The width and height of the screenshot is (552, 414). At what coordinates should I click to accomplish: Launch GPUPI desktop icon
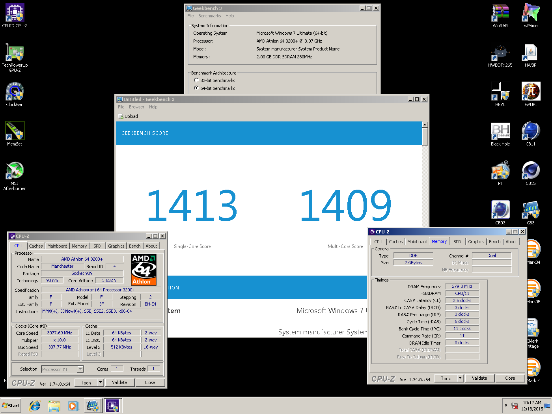531,95
